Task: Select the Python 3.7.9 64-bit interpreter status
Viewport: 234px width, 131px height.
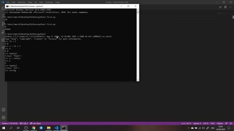Action: (10, 123)
